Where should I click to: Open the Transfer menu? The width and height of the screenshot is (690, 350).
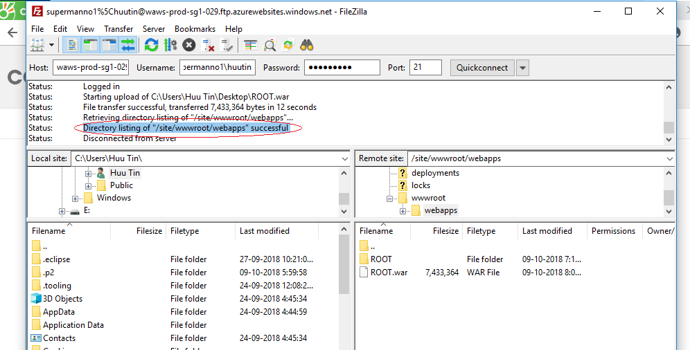coord(118,29)
